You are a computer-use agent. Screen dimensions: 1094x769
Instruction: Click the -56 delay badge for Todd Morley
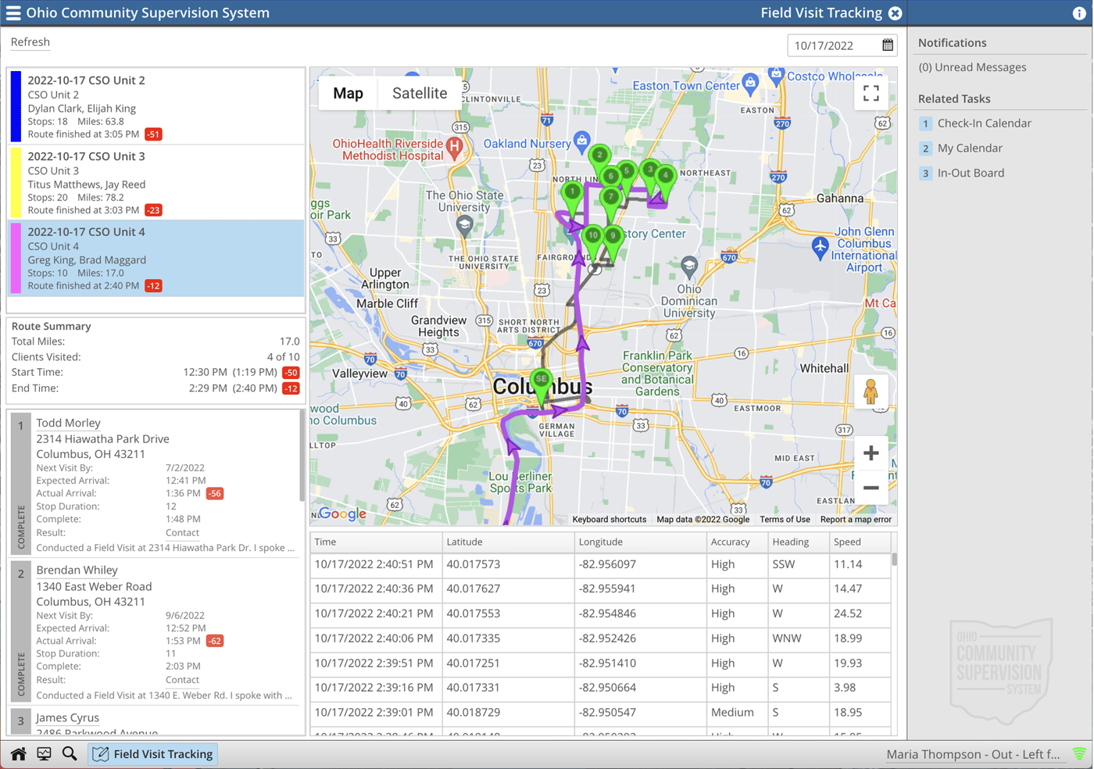[214, 494]
